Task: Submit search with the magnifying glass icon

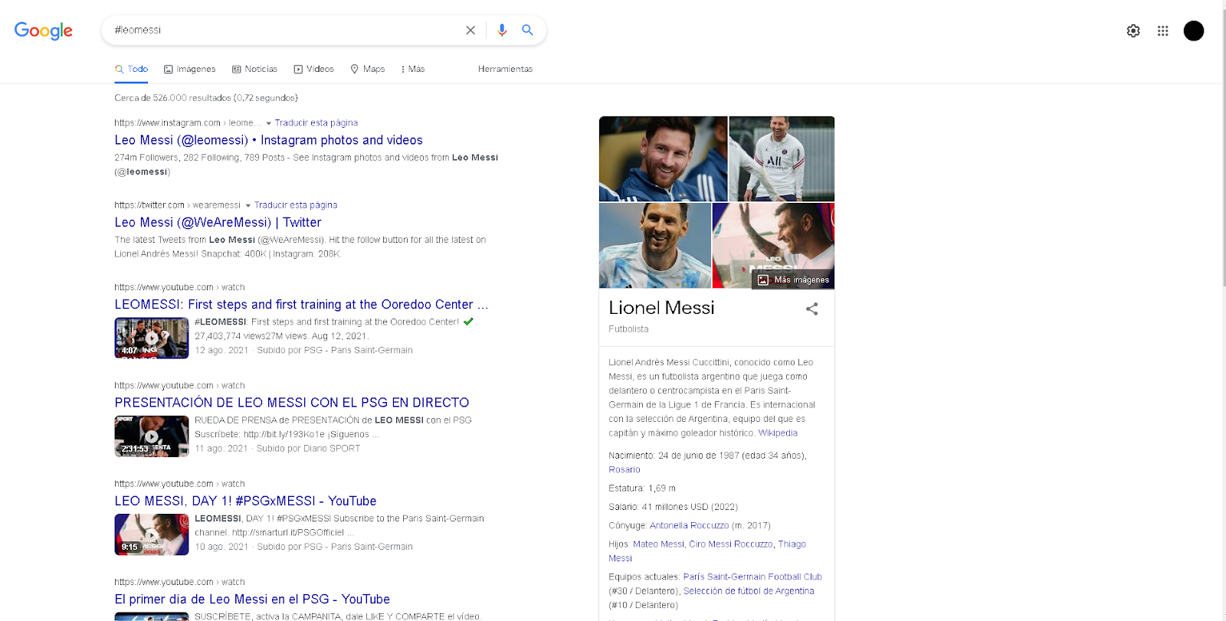Action: pyautogui.click(x=527, y=30)
